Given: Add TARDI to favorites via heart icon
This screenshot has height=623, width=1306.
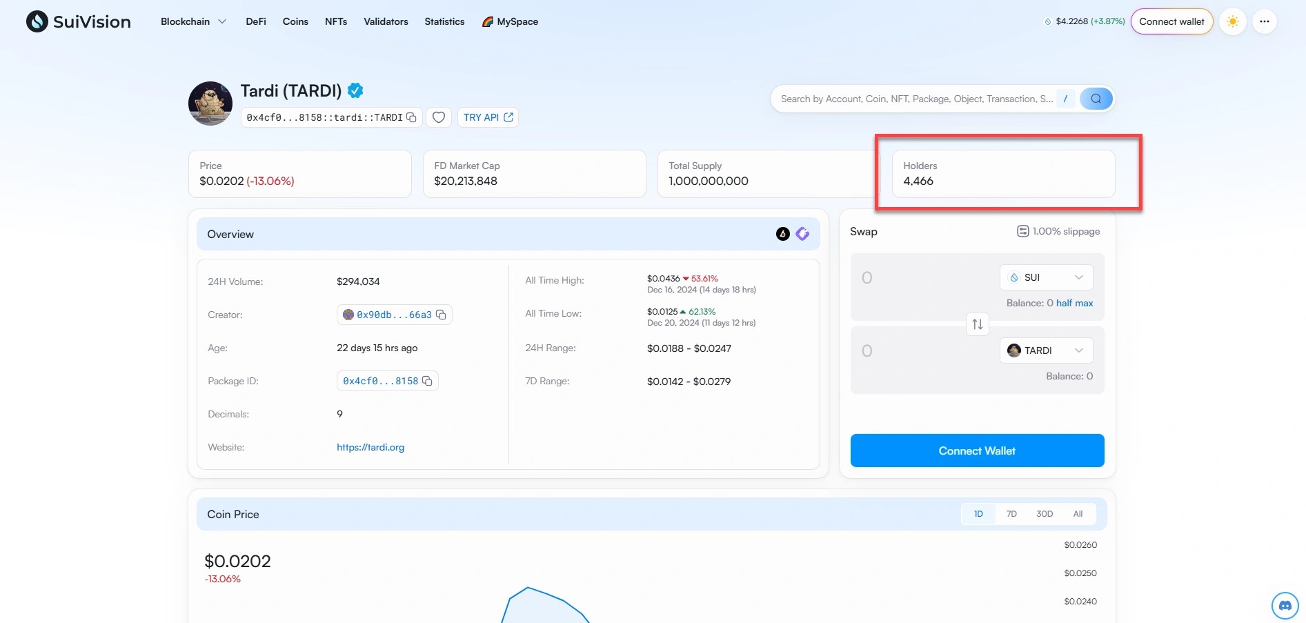Looking at the screenshot, I should [x=438, y=117].
